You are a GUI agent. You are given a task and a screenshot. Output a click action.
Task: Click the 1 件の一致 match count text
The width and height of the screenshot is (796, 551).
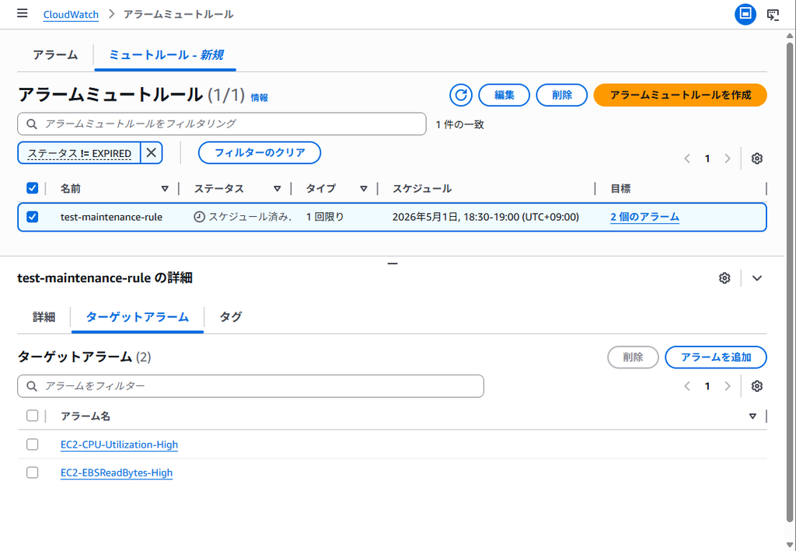click(460, 125)
